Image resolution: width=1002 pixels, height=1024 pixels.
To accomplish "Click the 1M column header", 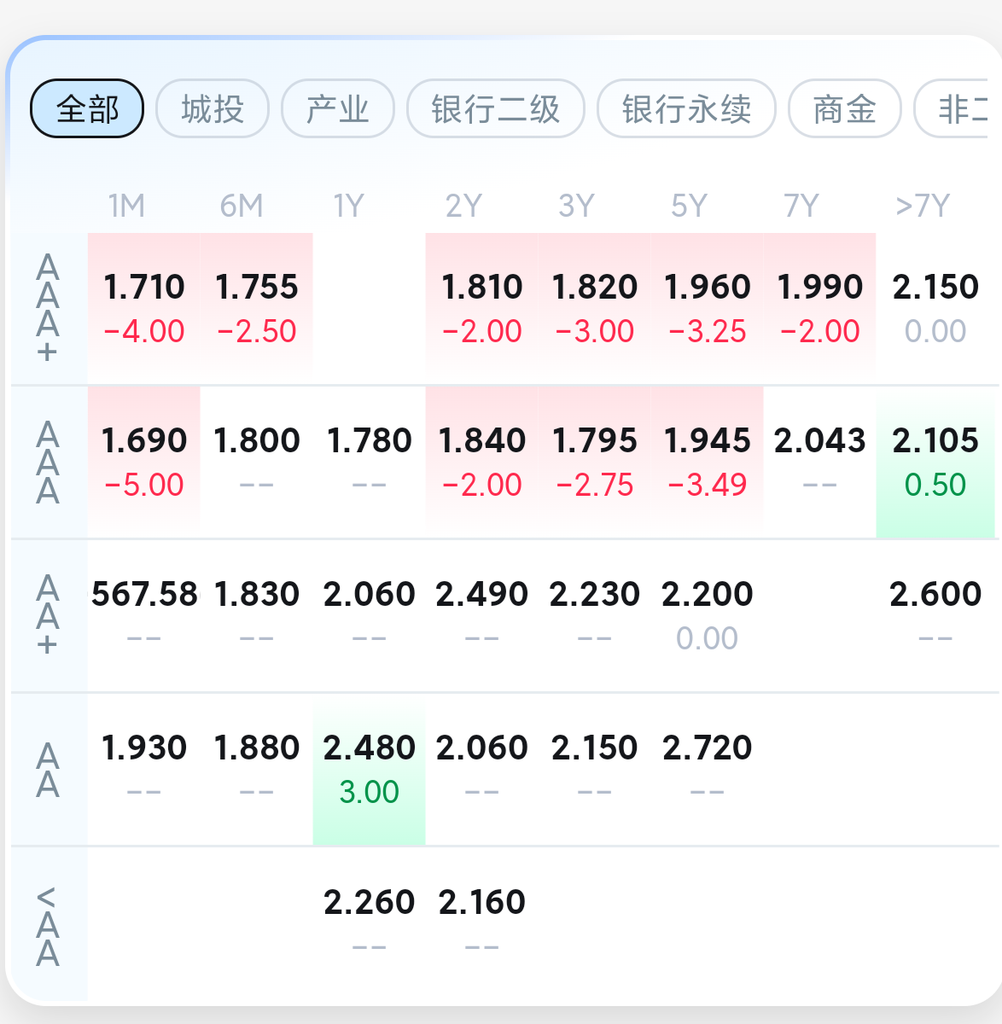I will pos(126,206).
